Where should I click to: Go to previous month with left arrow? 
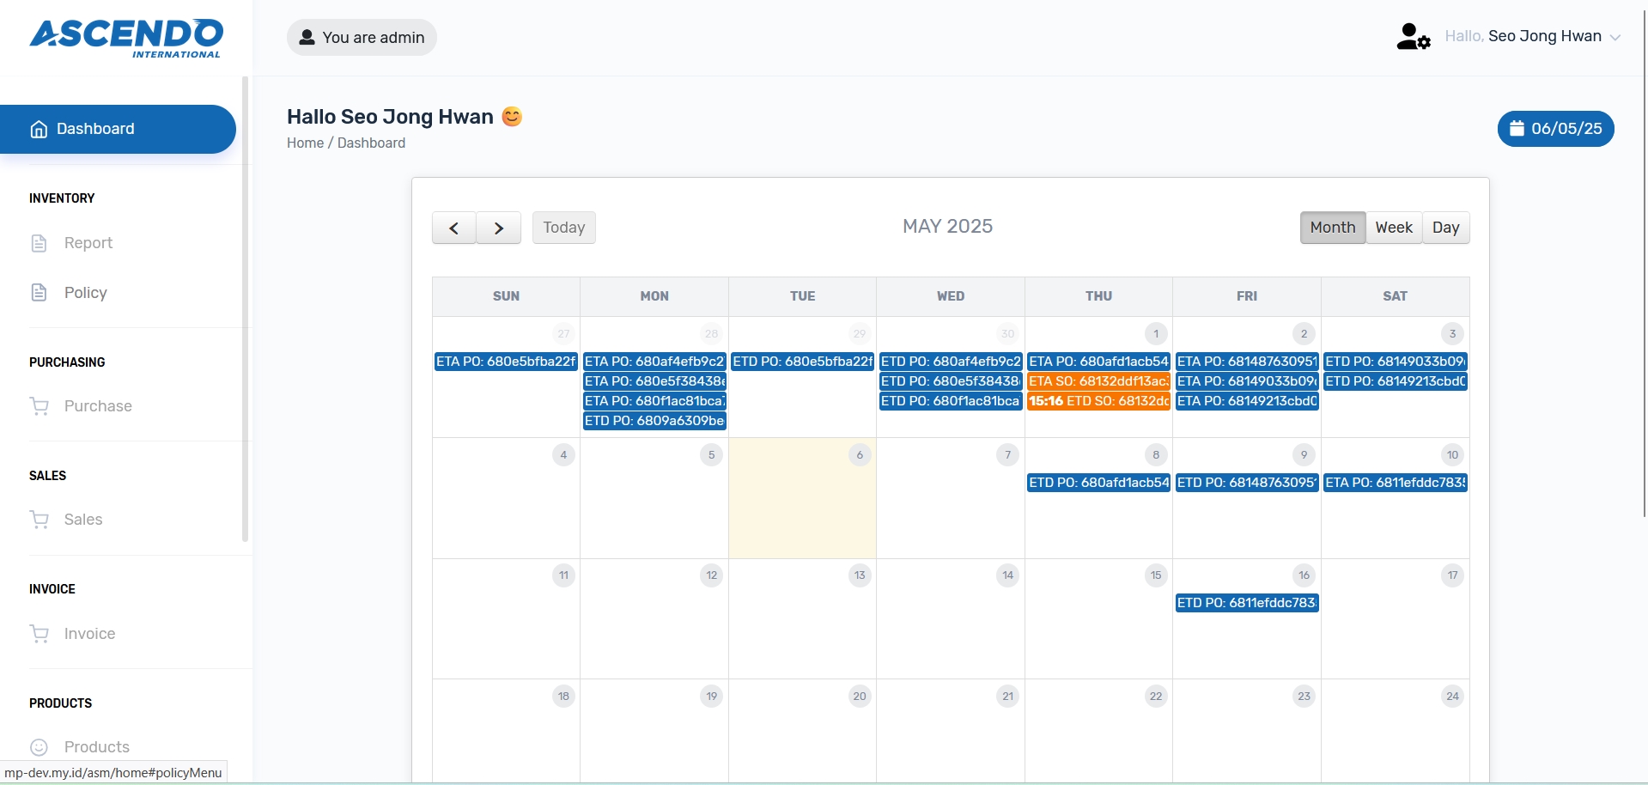[x=454, y=228]
